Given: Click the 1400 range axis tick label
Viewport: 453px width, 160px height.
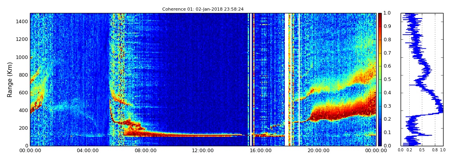Looking at the screenshot, I should tap(23, 22).
